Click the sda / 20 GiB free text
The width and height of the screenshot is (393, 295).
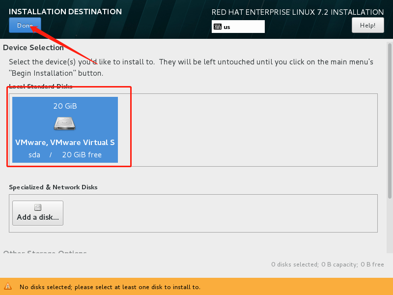[65, 155]
